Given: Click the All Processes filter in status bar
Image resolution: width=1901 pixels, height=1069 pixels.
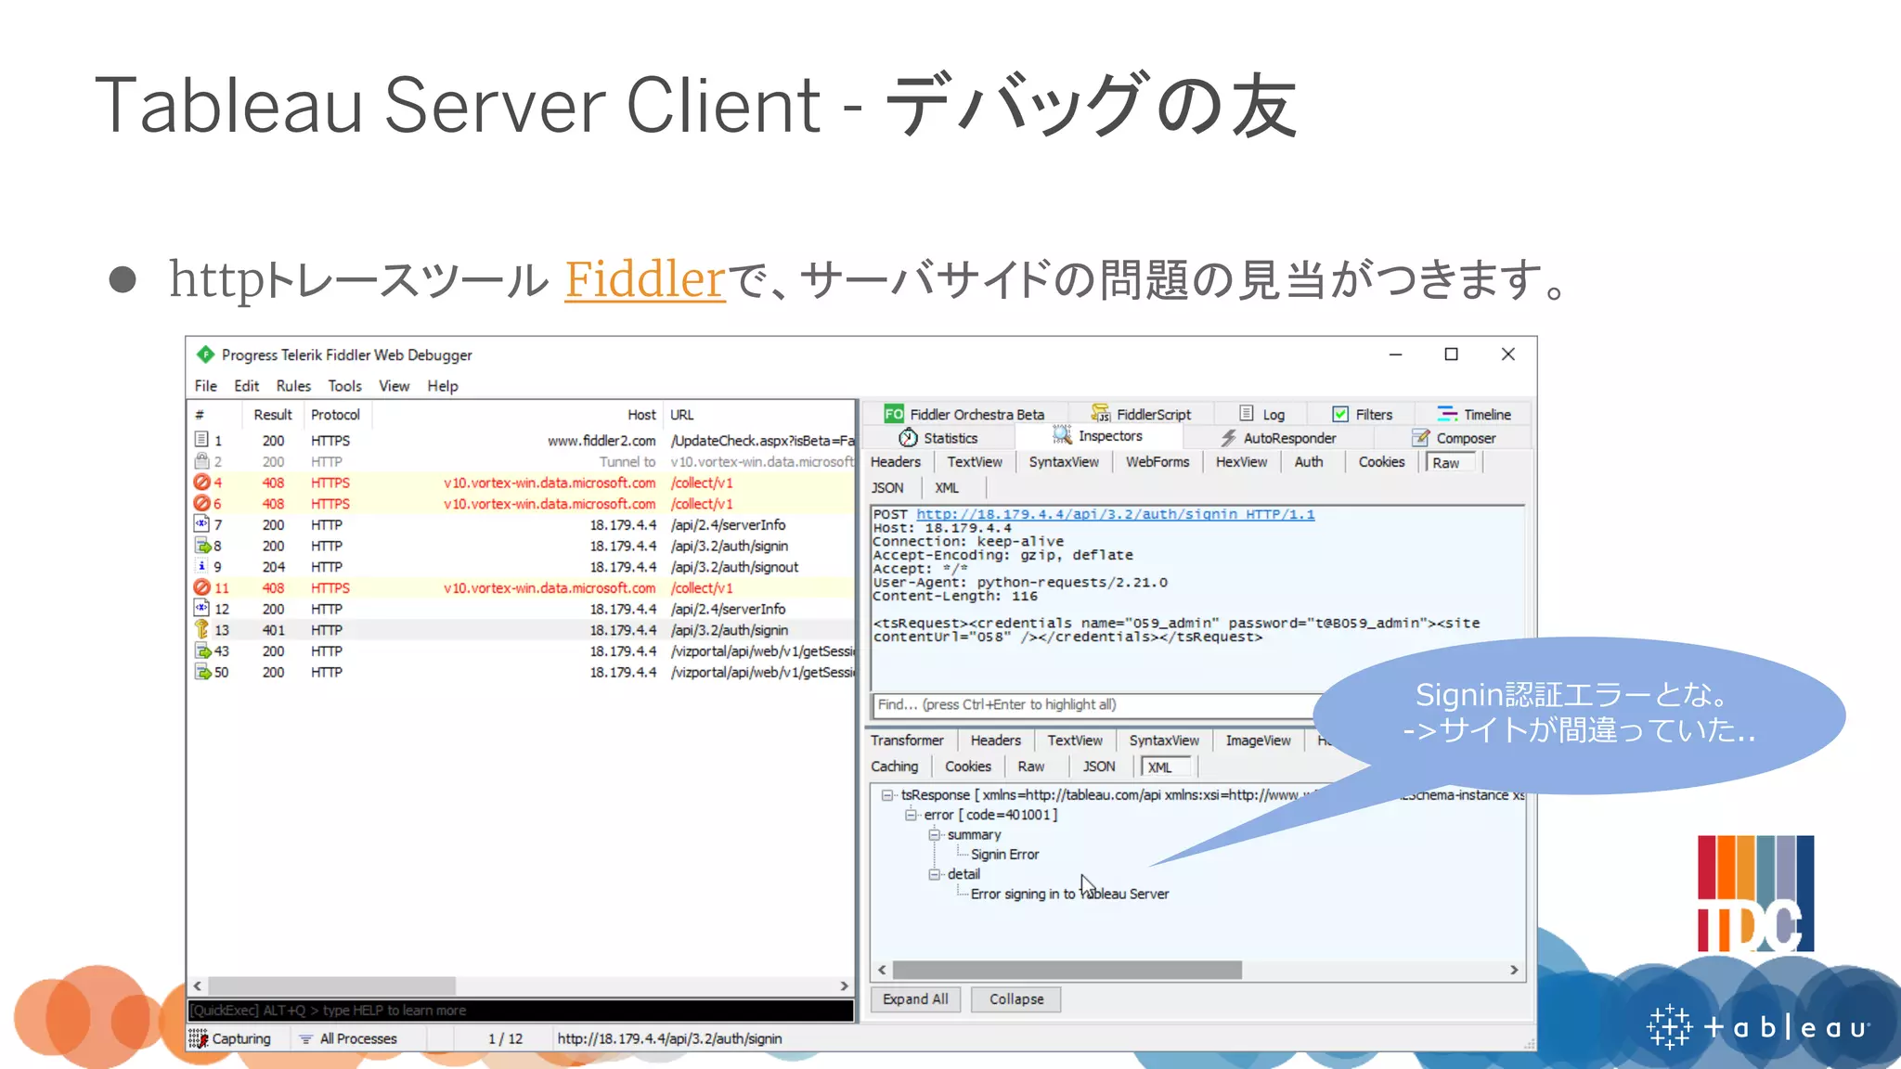Looking at the screenshot, I should tap(348, 1039).
